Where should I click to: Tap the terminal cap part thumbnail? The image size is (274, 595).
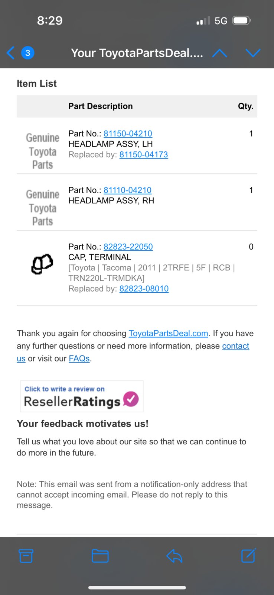[42, 264]
